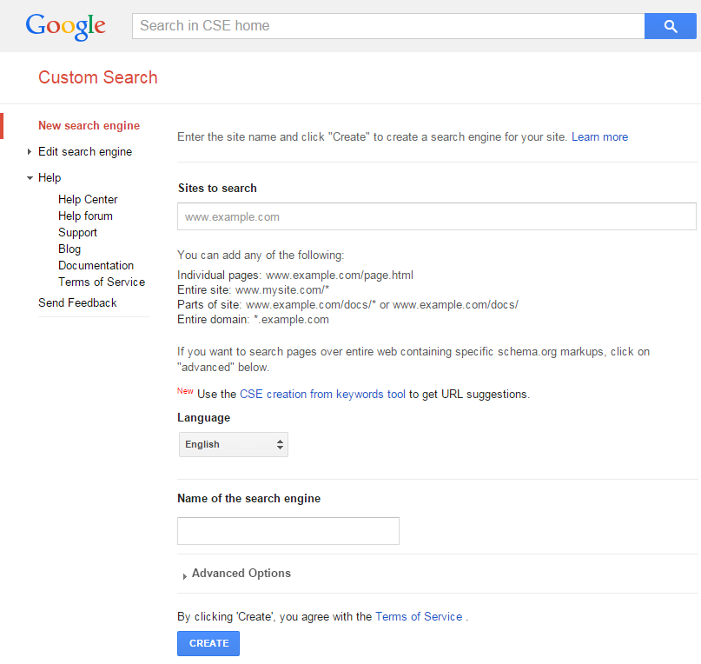Collapse the Help section arrow

30,178
